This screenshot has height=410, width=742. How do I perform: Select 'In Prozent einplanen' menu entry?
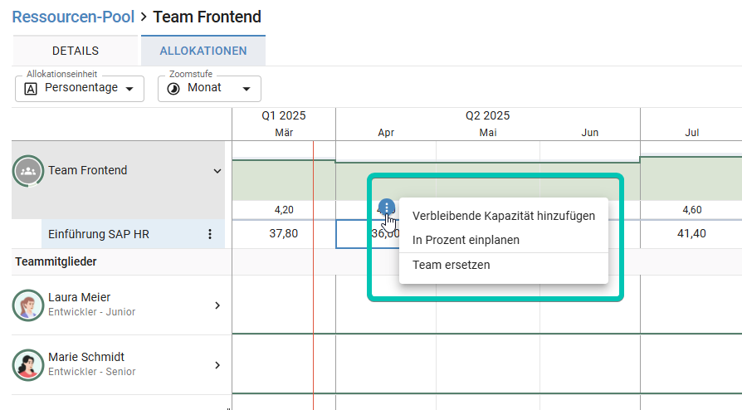coord(466,240)
